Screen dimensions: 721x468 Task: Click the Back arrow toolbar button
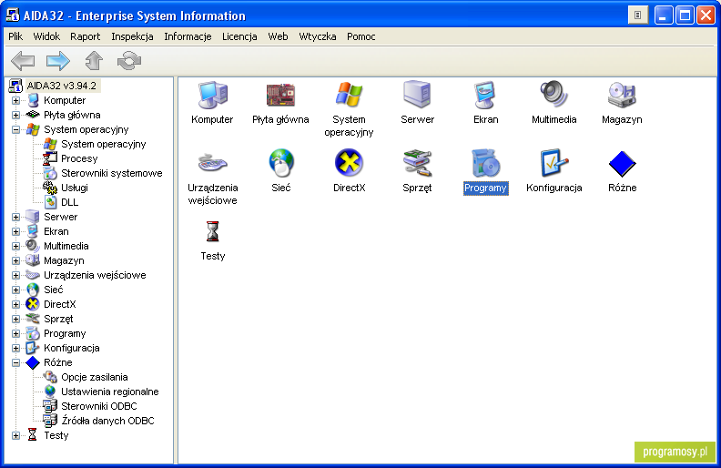23,61
